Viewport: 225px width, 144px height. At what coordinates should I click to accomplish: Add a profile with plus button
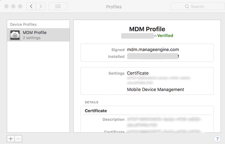[x=11, y=139]
